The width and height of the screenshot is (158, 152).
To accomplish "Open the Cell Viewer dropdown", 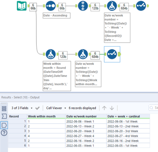I will [x=56, y=108].
